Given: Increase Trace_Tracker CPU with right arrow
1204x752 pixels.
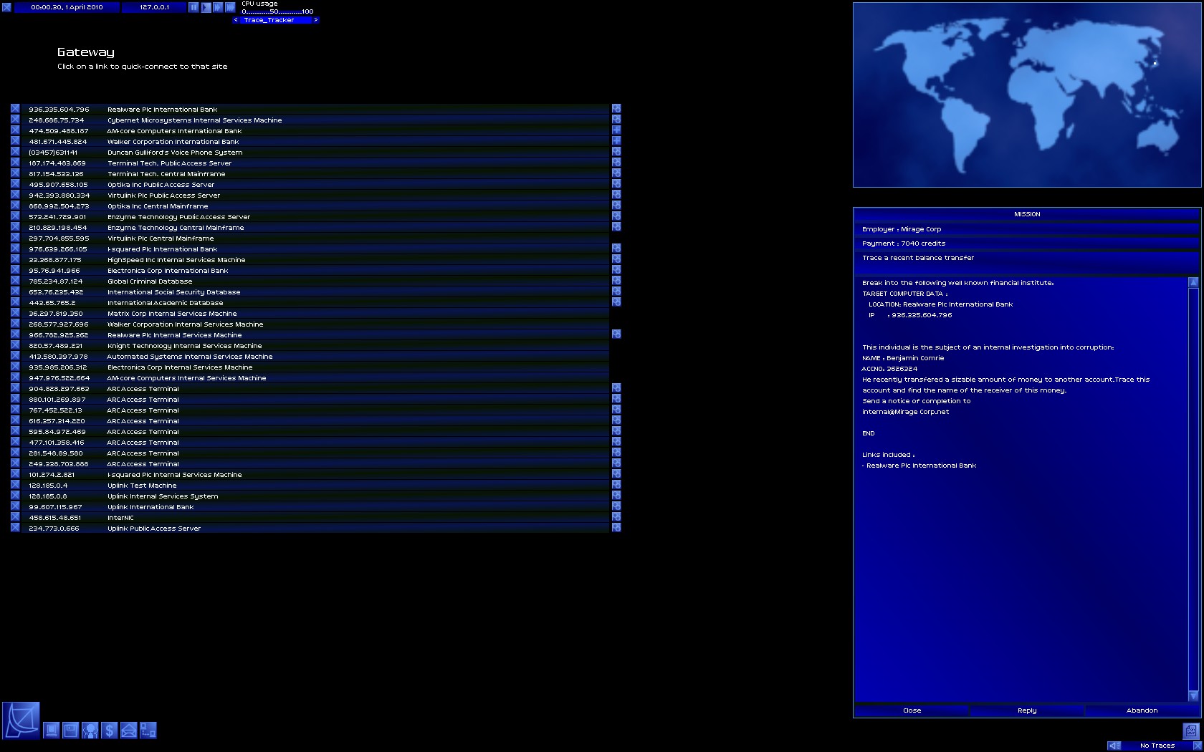Looking at the screenshot, I should click(315, 20).
